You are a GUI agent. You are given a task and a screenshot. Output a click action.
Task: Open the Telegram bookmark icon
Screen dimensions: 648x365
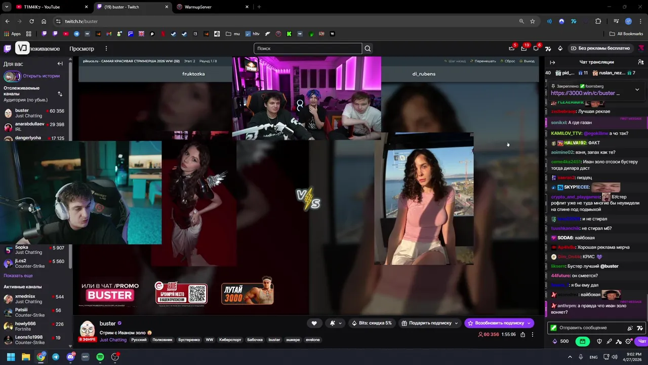[76, 34]
